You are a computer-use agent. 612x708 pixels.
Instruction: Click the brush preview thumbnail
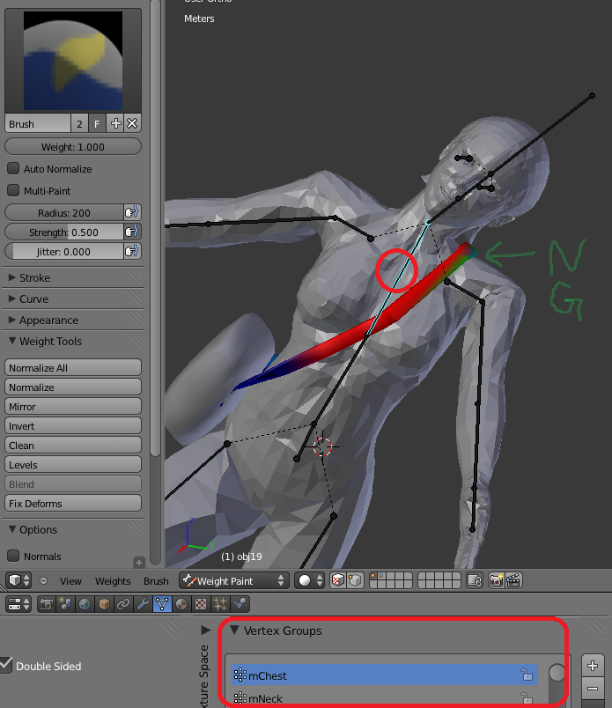pyautogui.click(x=73, y=61)
